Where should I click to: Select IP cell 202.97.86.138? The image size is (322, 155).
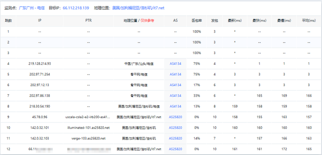(x=39, y=96)
